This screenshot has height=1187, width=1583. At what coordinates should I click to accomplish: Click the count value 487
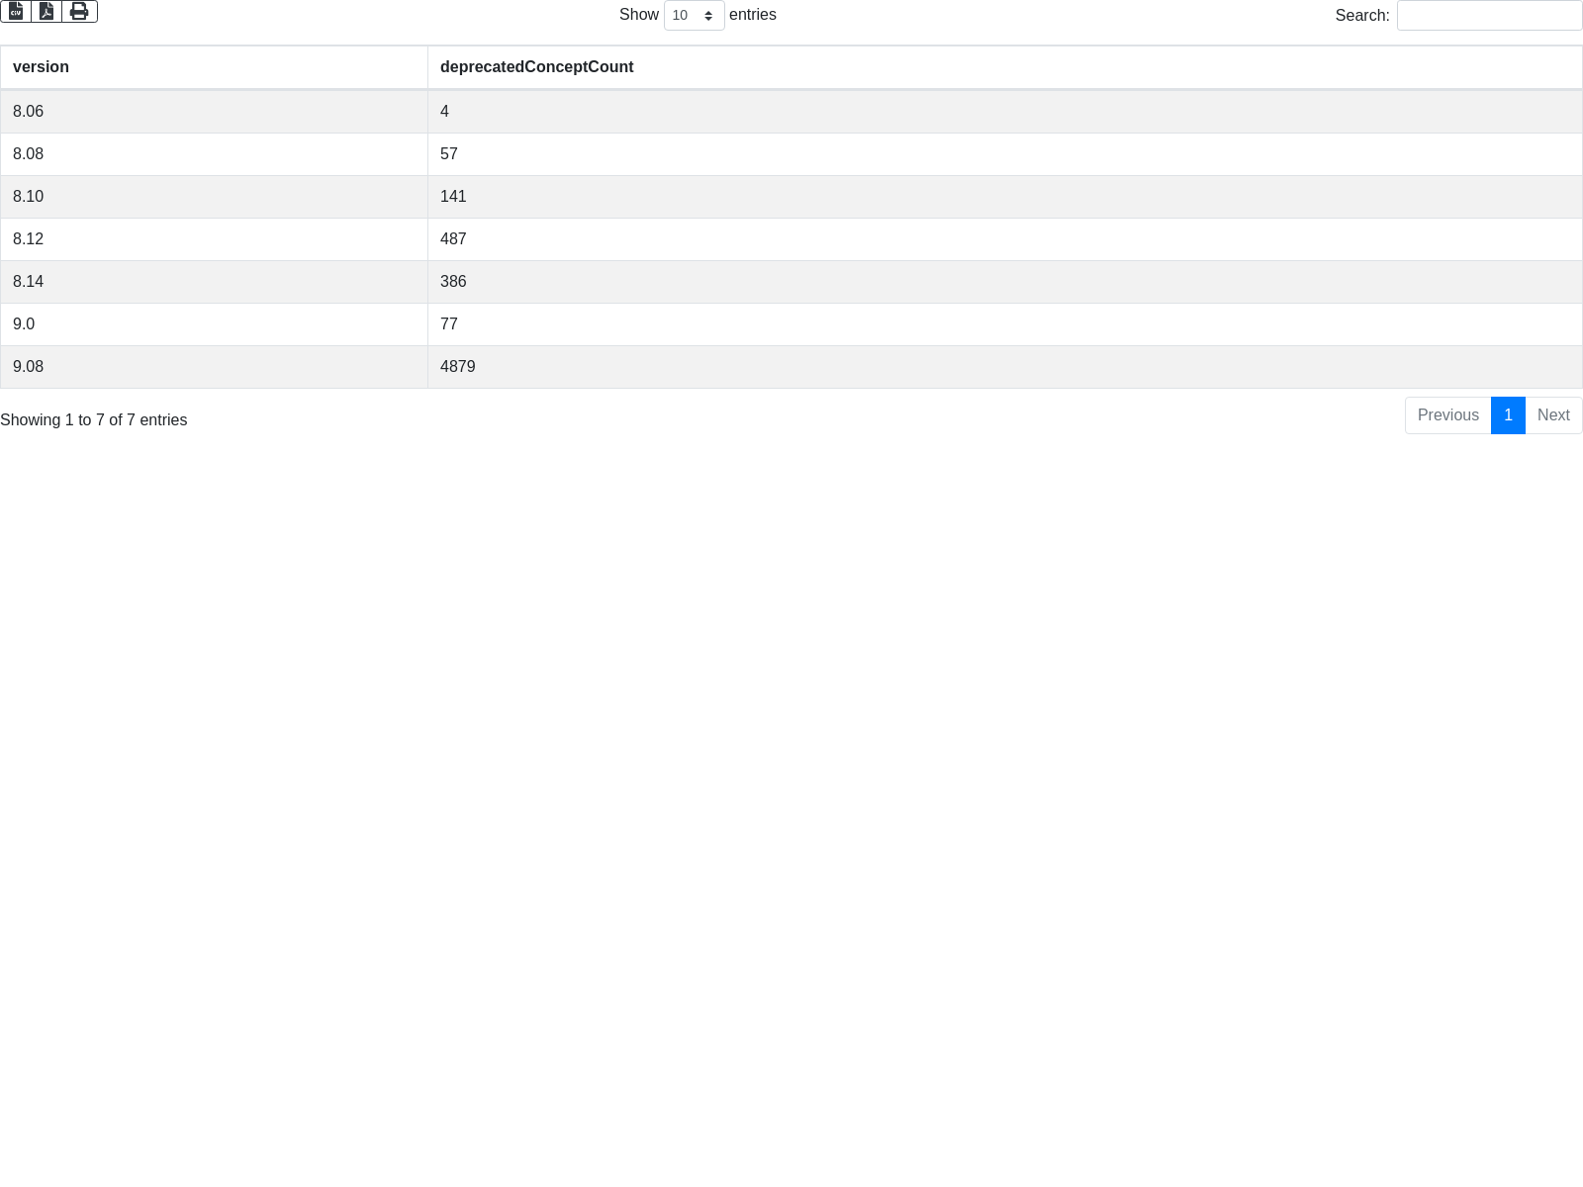point(453,239)
